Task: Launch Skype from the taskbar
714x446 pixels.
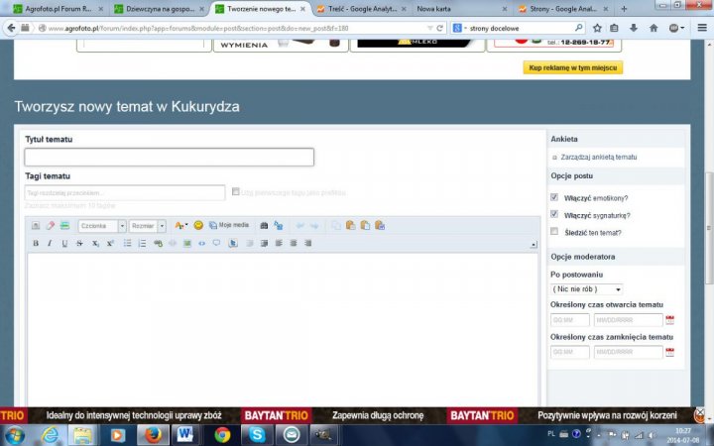Action: click(257, 434)
